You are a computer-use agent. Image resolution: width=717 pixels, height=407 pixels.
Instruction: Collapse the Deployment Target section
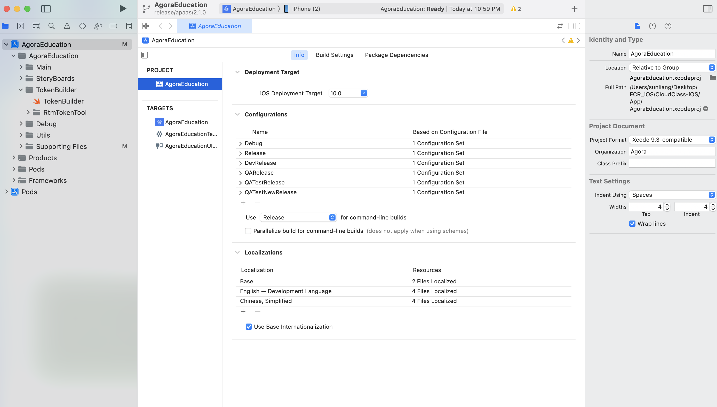click(237, 72)
